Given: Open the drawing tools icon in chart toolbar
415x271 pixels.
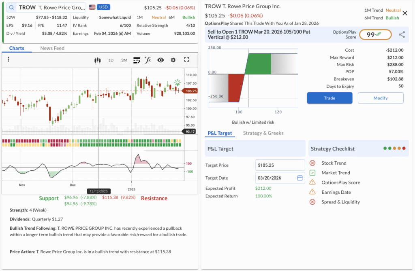Looking at the screenshot, I should click(x=137, y=60).
